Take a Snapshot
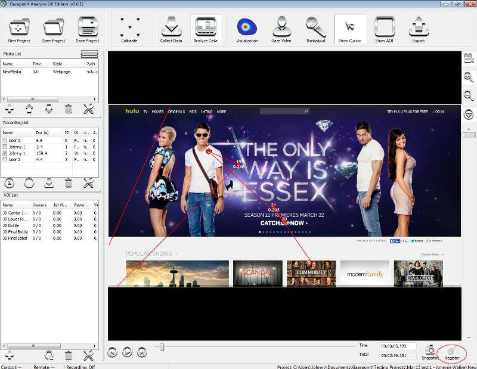 pos(430,352)
